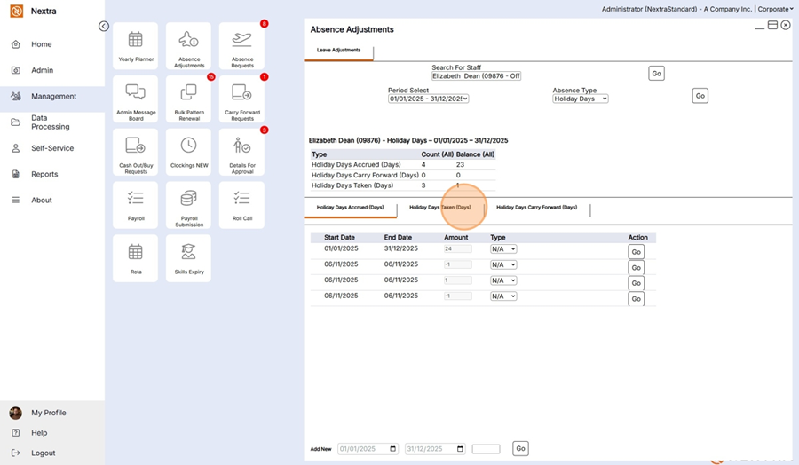Open the Skills Expiry tile
This screenshot has height=465, width=799.
click(x=188, y=257)
